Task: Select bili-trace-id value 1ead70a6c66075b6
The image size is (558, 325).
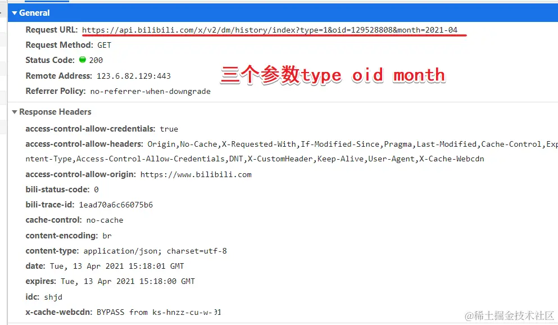Action: (116, 205)
